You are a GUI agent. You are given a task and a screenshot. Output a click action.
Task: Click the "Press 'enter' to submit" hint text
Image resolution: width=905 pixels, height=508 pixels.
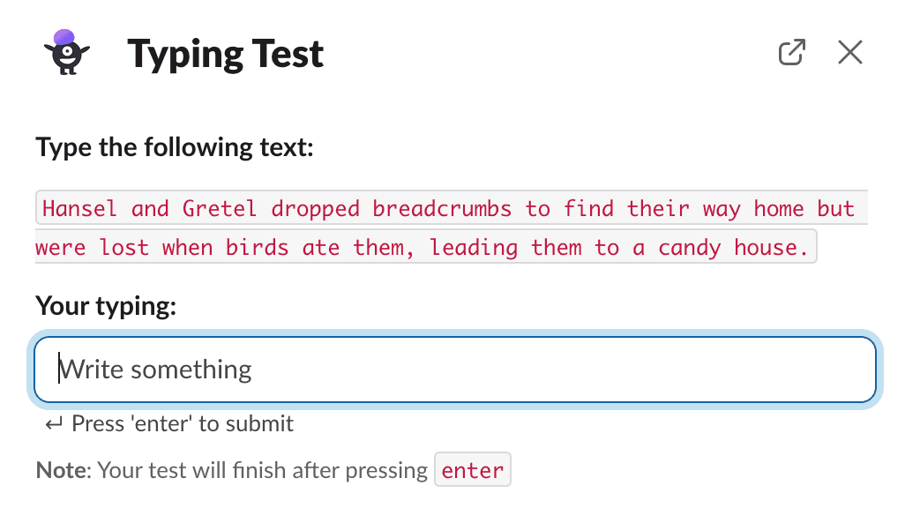[x=183, y=423]
